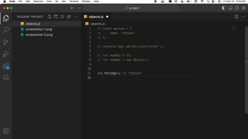The image size is (248, 139).
Task: Click line number 11 in gutter
Action: 89,73
